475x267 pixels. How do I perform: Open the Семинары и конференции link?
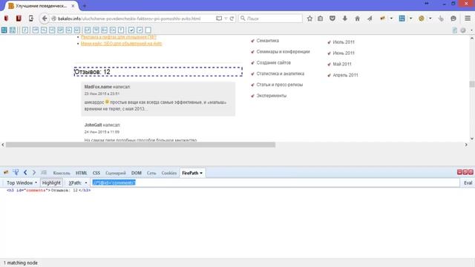pos(283,51)
